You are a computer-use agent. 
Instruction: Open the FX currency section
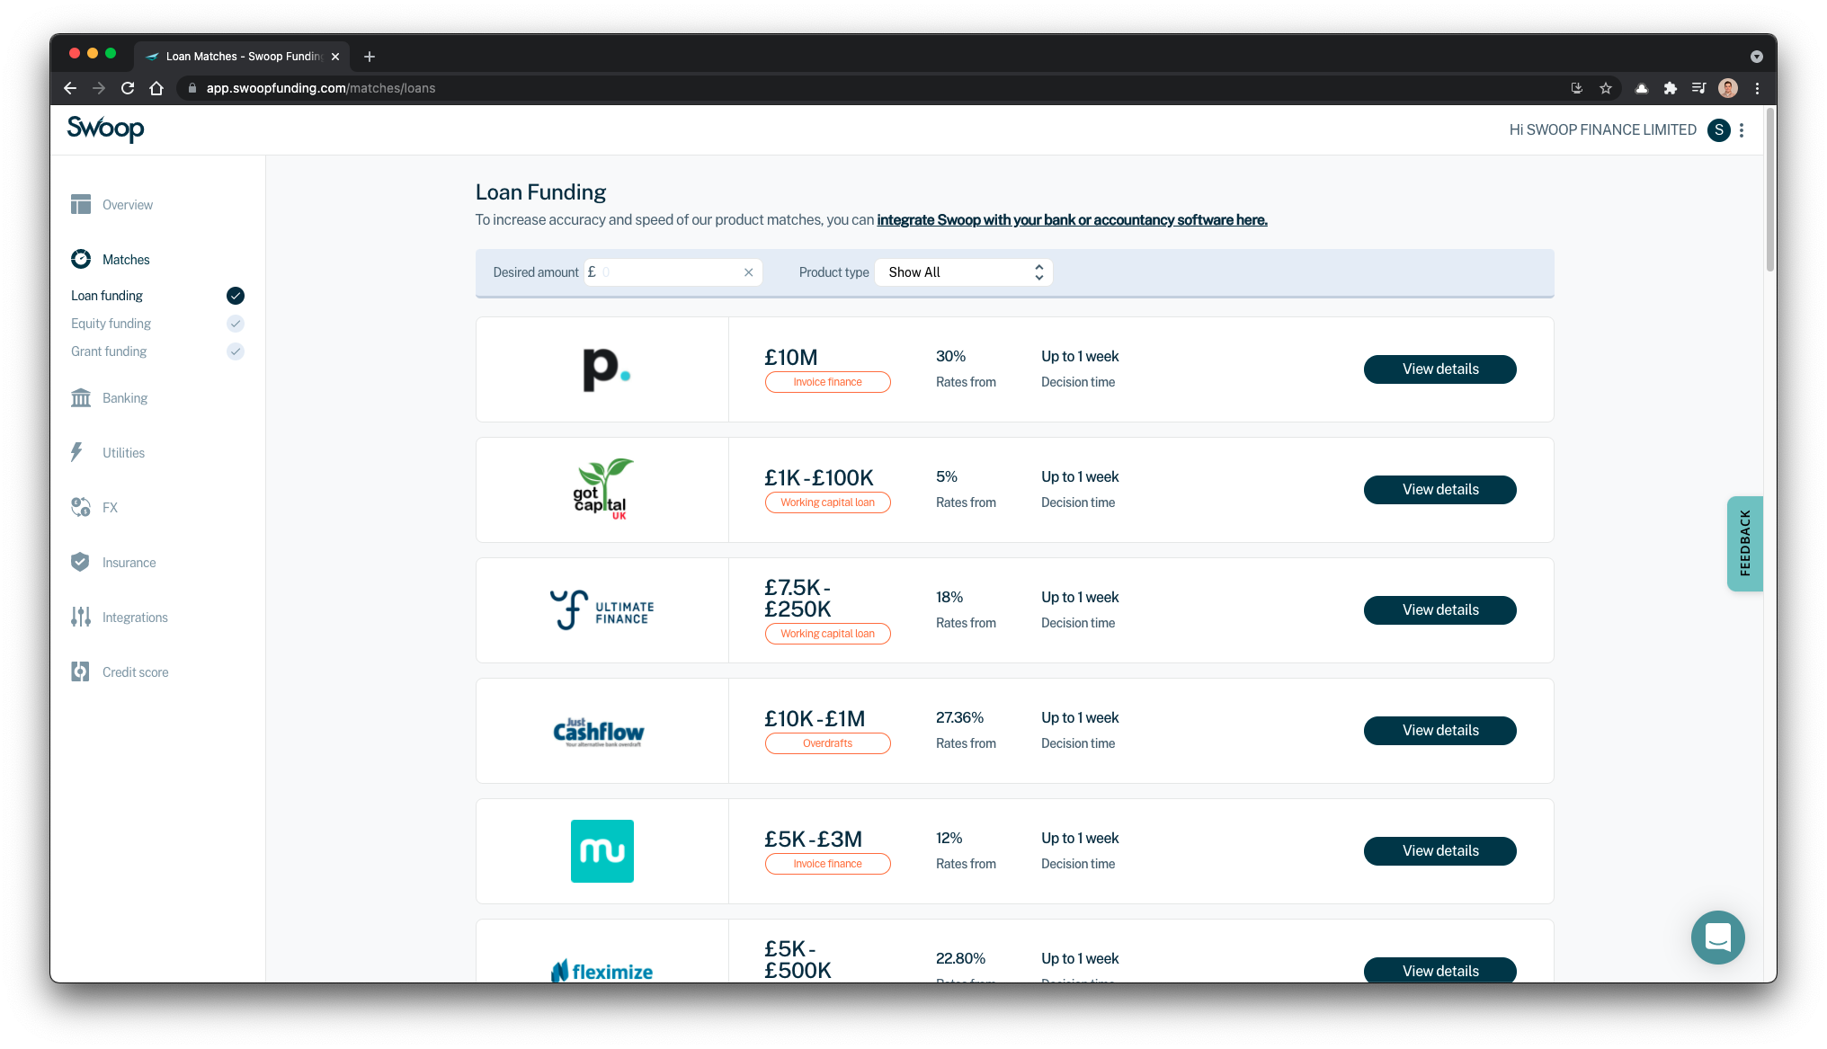coord(81,507)
